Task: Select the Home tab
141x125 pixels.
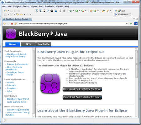Action: point(13,44)
